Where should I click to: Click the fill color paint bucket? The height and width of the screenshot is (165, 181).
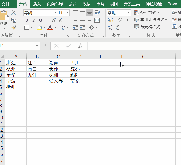pyautogui.click(x=40, y=27)
